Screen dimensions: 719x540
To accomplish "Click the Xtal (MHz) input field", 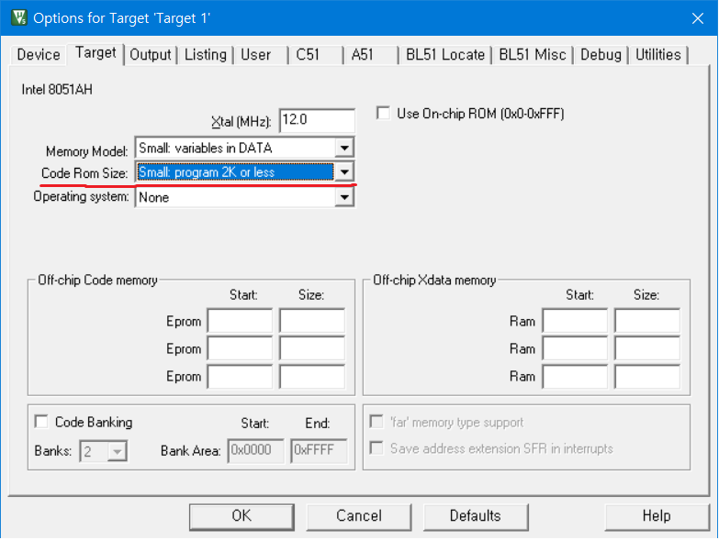I will (317, 120).
